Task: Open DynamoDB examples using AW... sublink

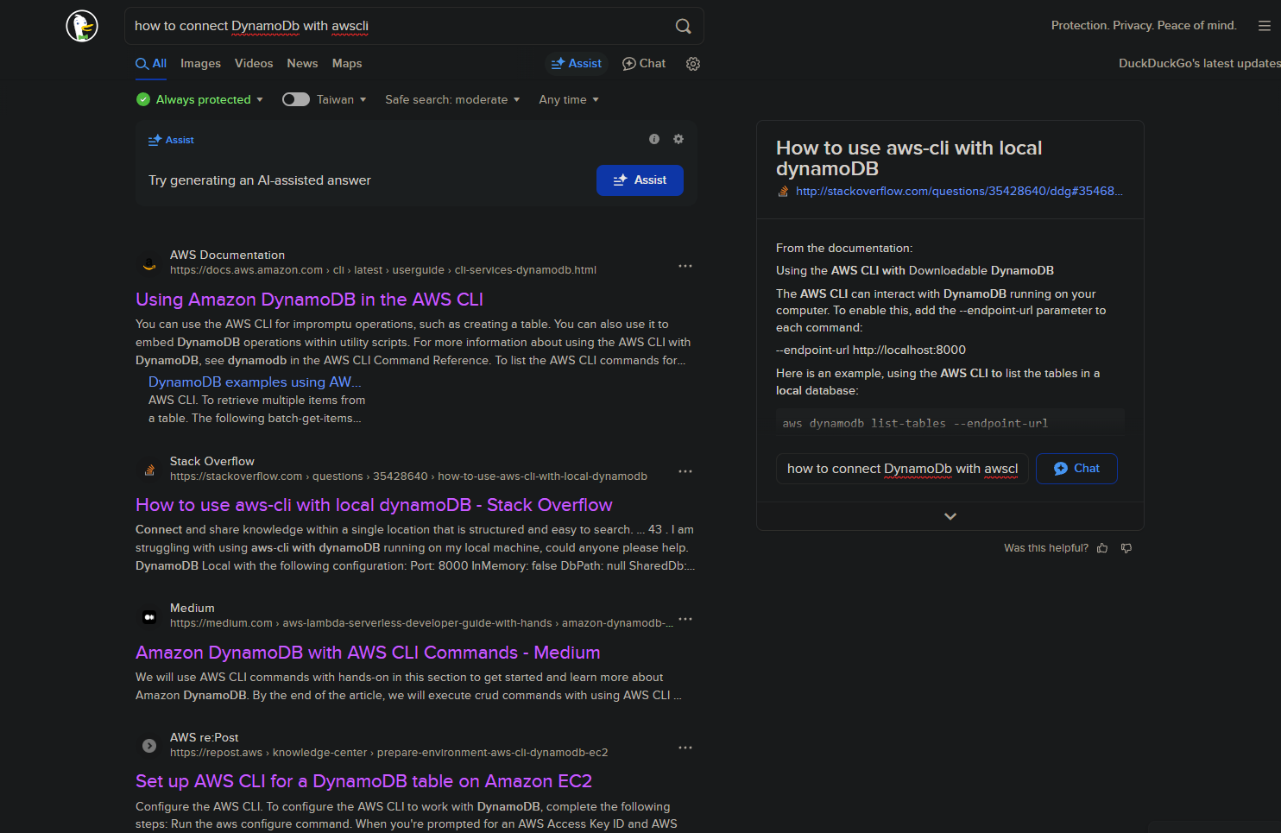Action: [x=255, y=382]
